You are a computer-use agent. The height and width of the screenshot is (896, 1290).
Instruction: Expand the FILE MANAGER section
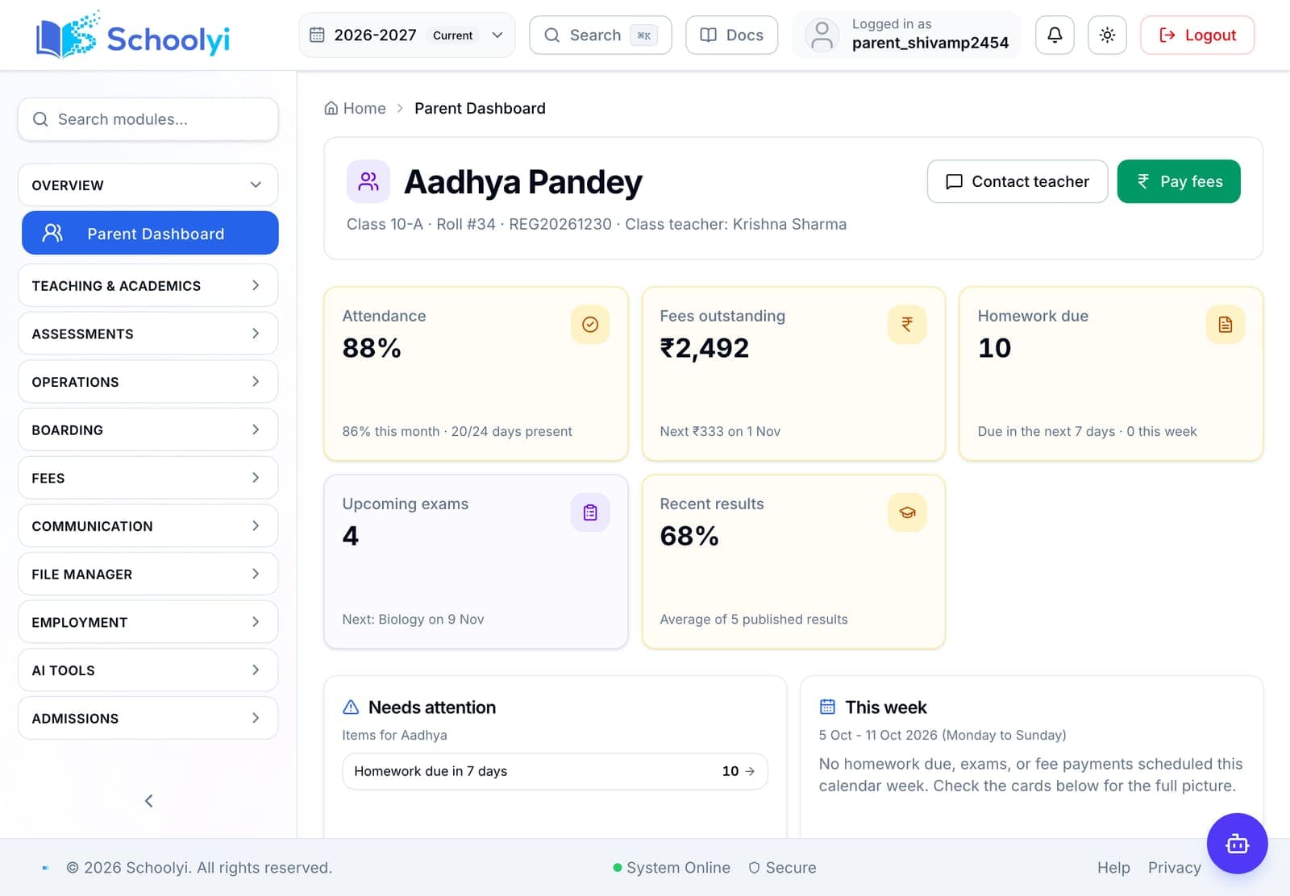pos(148,574)
